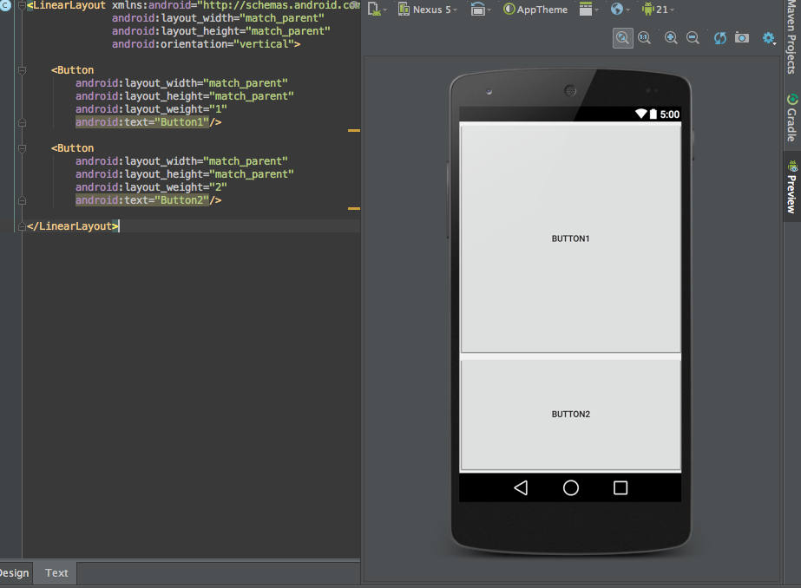The width and height of the screenshot is (801, 588).
Task: Zoom out of the layout preview
Action: tap(693, 37)
